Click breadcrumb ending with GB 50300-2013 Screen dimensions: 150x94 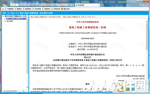79,17
